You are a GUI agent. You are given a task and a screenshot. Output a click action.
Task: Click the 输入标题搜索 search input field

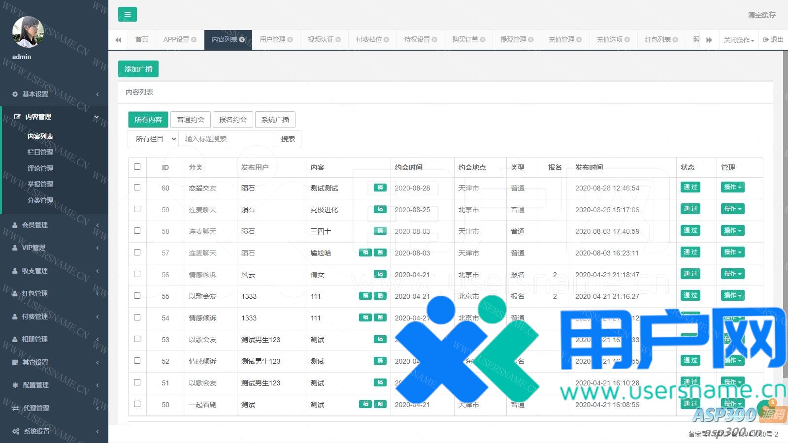227,139
